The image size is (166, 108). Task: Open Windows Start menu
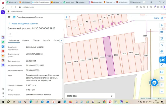[3, 102]
